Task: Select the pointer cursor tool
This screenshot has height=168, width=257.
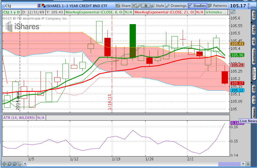Action: tap(20, 164)
